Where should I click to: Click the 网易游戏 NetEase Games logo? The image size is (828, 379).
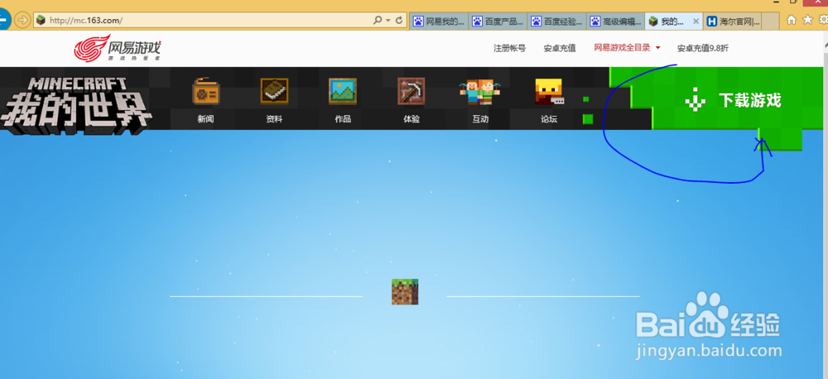(118, 47)
